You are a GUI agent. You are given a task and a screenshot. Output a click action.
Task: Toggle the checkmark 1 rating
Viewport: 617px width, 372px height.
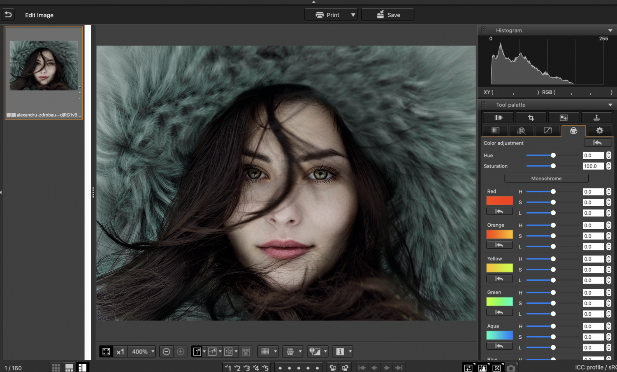[227, 367]
